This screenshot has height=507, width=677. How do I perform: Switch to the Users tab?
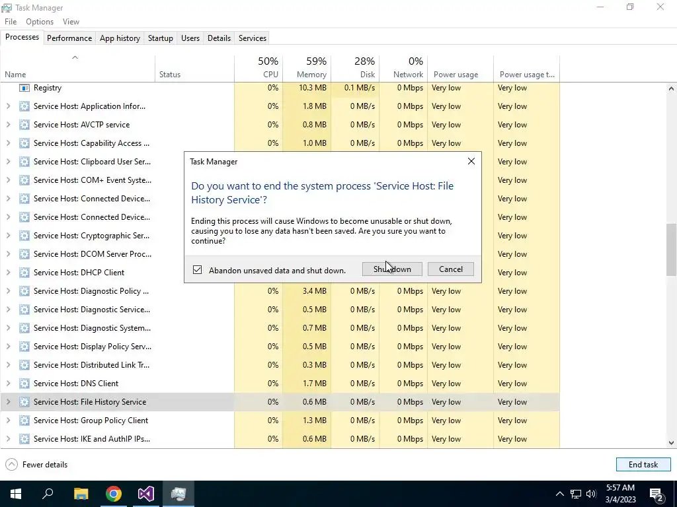click(190, 38)
